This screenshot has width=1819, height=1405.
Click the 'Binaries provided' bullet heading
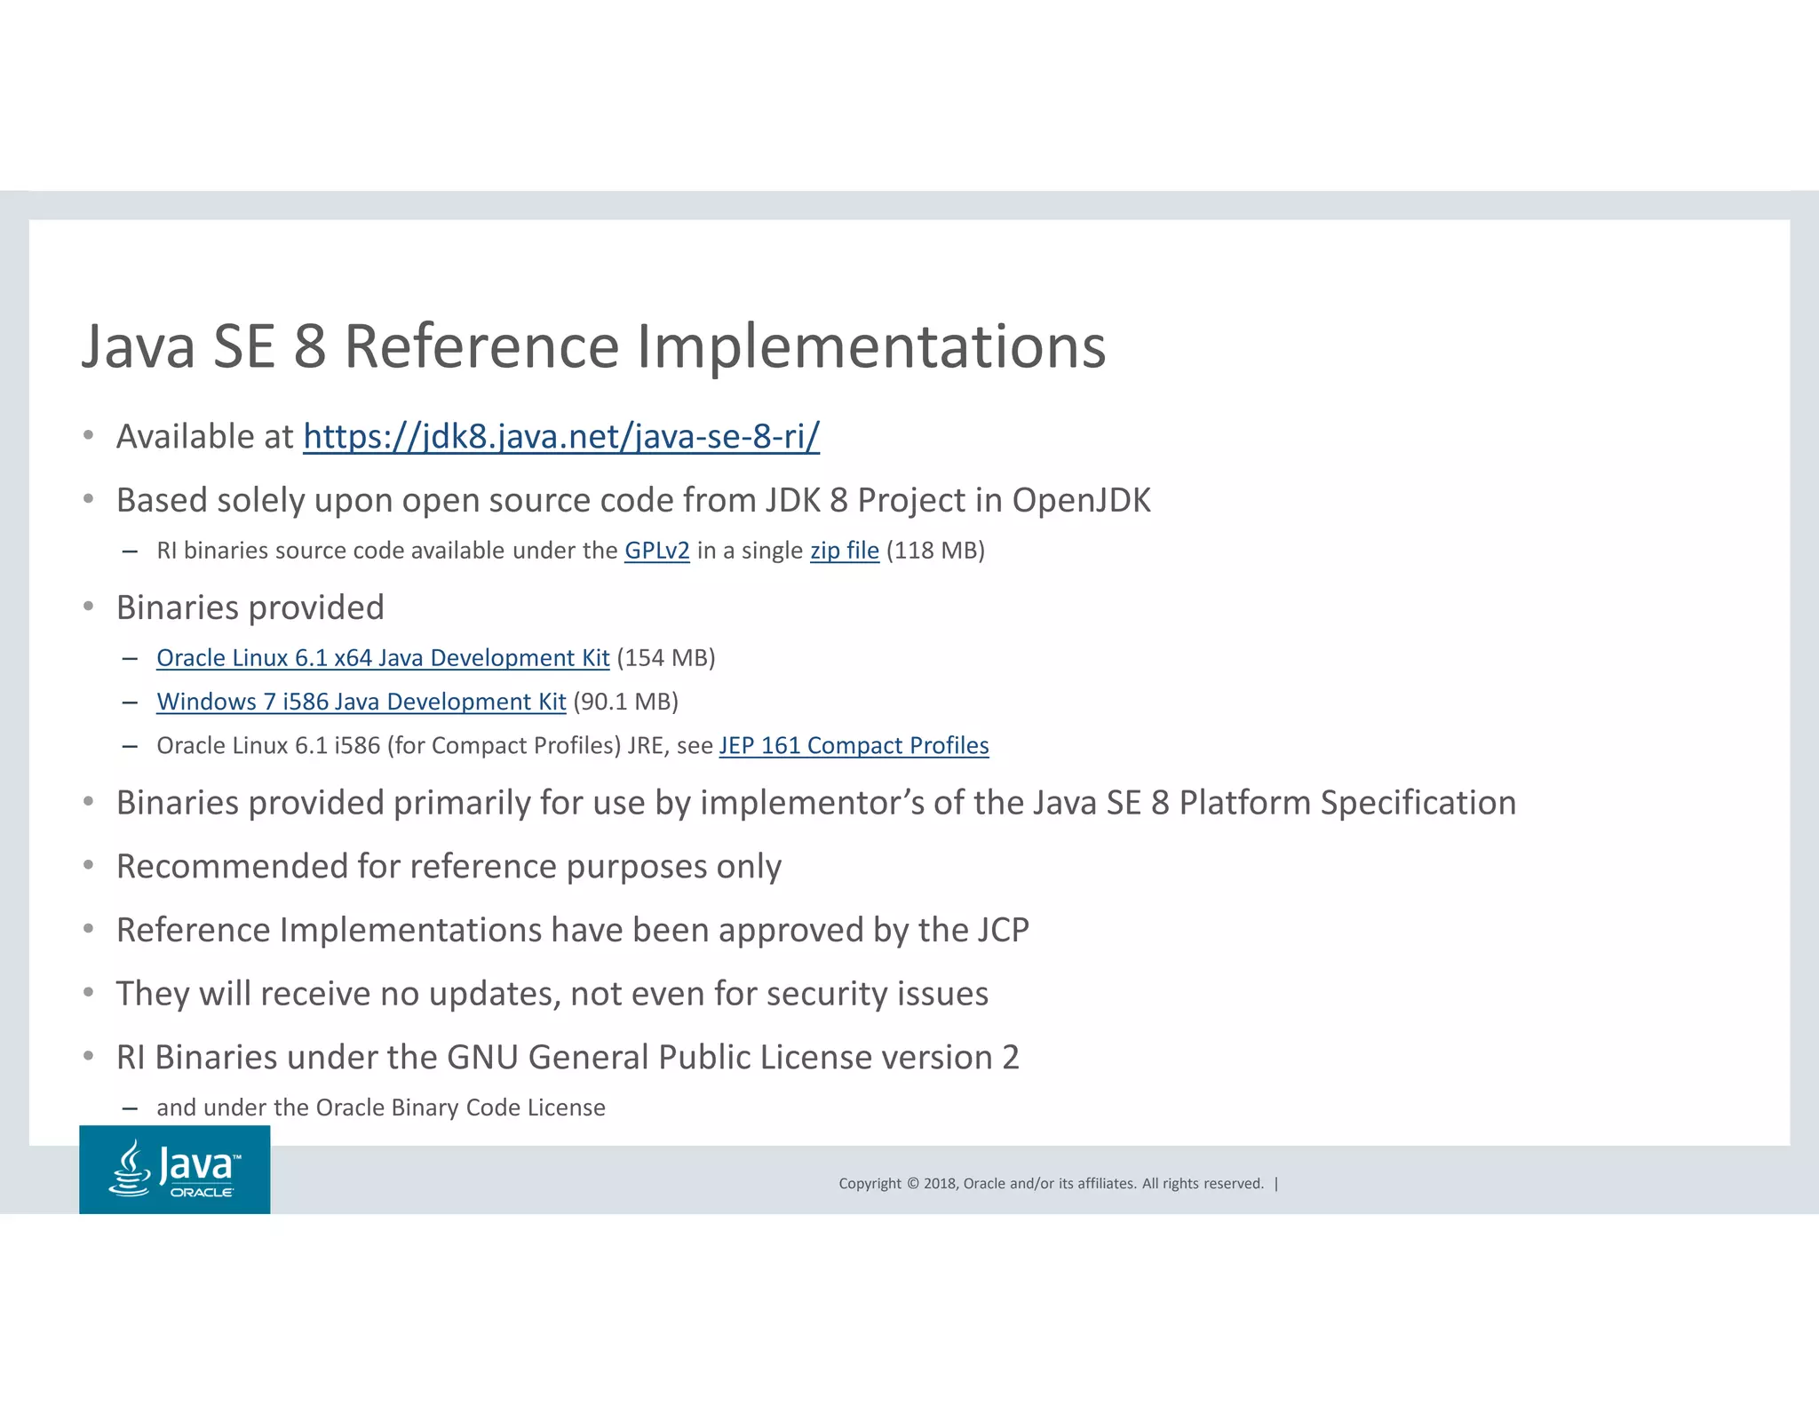click(250, 608)
